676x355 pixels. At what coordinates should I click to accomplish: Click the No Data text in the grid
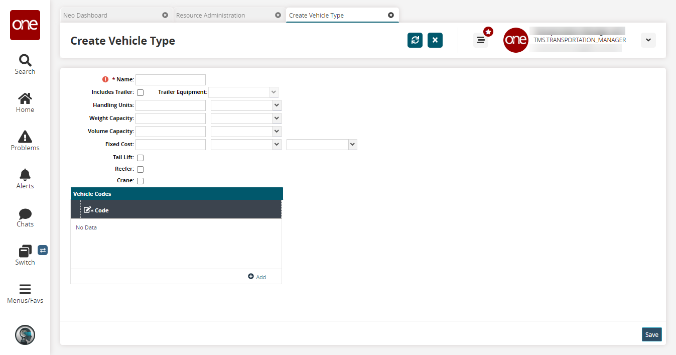click(x=86, y=227)
